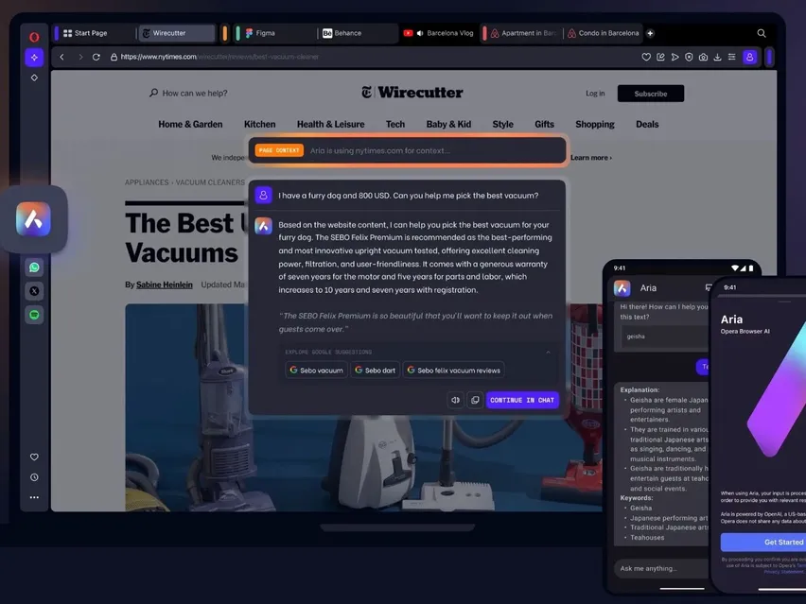Switch to the Behance tab
Screen dimensions: 806x604
358,33
